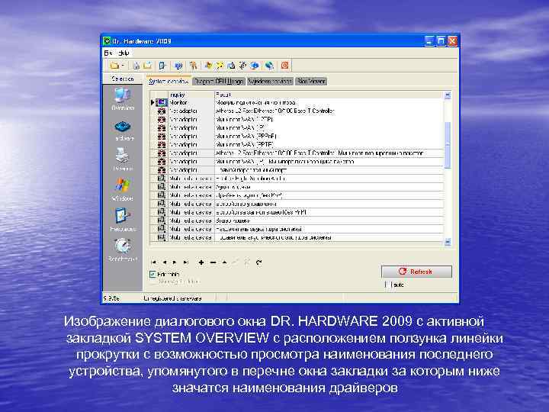Click scrollbar up arrow of device list

(448, 95)
